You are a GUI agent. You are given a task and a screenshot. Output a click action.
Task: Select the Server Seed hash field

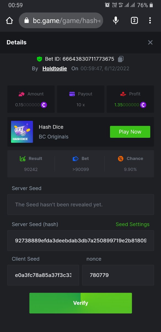point(80,240)
